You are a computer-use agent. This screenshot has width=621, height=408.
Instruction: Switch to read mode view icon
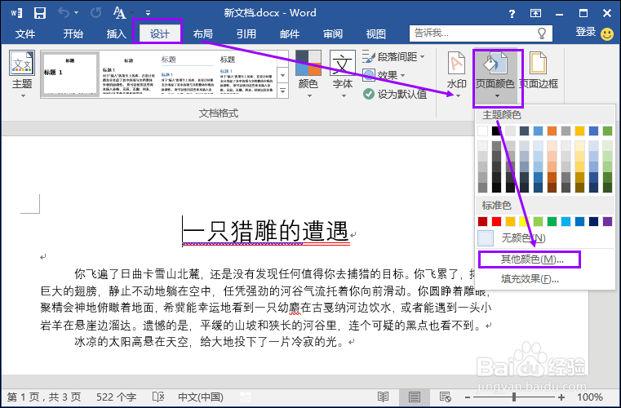[383, 397]
